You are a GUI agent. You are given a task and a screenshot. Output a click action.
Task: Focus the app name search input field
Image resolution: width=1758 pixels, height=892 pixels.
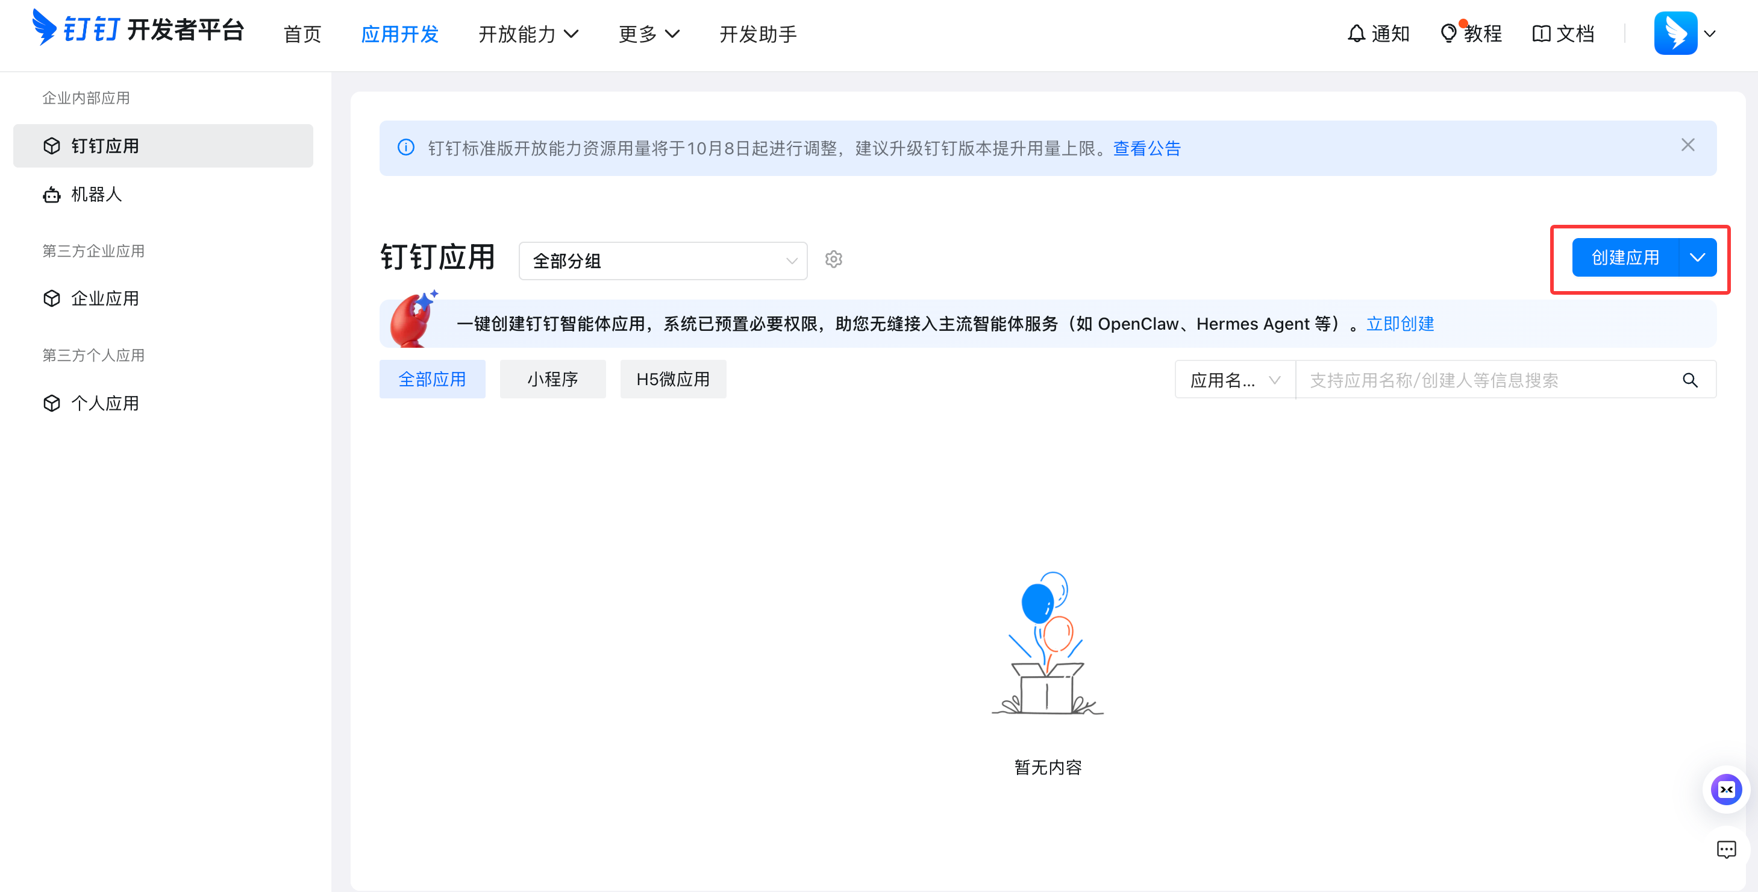1487,380
